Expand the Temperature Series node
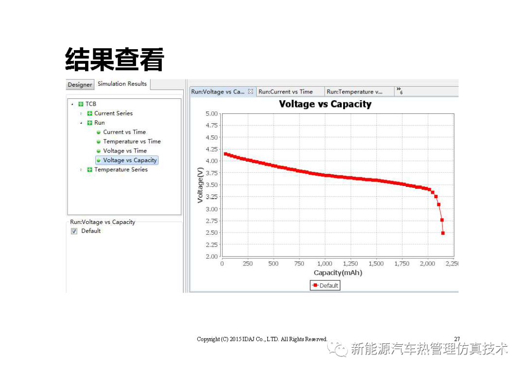Image resolution: width=525 pixels, height=372 pixels. coord(81,170)
